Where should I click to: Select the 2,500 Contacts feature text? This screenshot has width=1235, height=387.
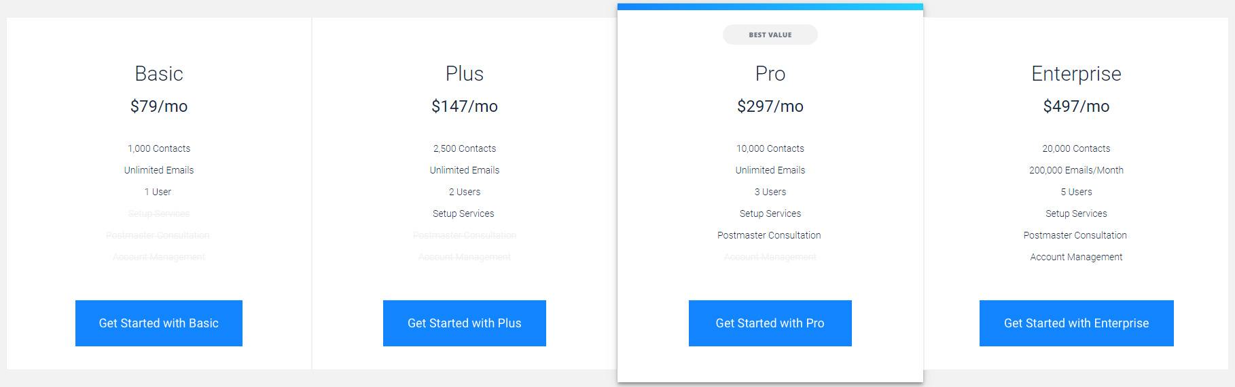click(465, 148)
